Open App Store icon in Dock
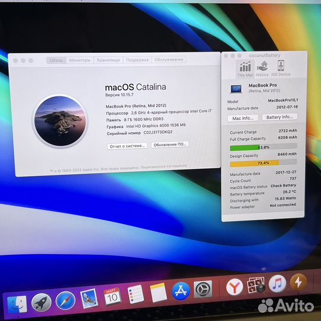 [181, 291]
